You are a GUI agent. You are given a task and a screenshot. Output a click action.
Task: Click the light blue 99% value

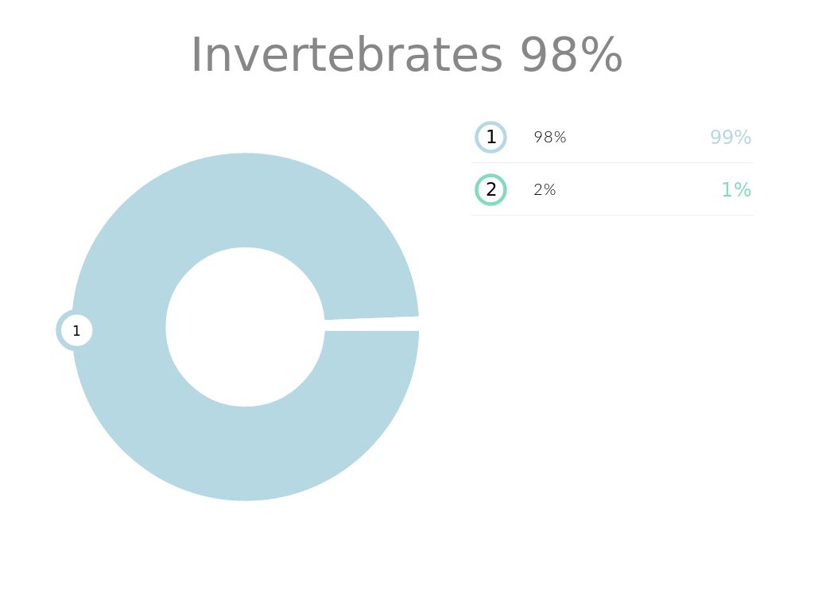[730, 138]
